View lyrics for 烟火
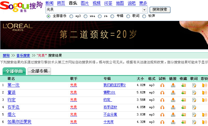 coord(194,115)
